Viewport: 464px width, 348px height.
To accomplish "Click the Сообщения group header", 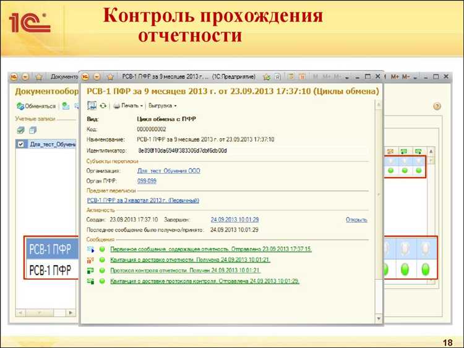I will click(100, 239).
